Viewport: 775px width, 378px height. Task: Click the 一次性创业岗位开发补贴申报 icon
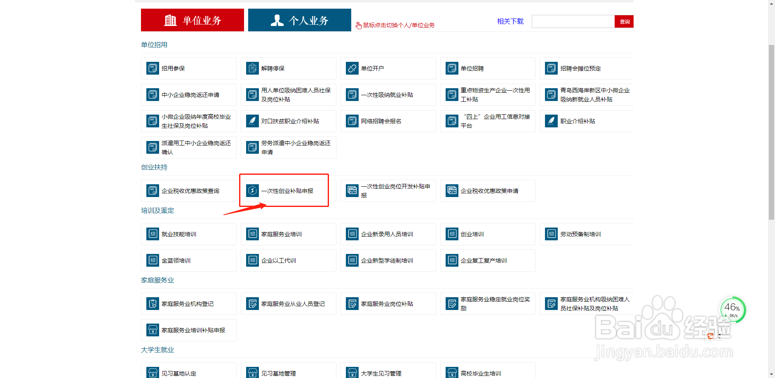[352, 191]
